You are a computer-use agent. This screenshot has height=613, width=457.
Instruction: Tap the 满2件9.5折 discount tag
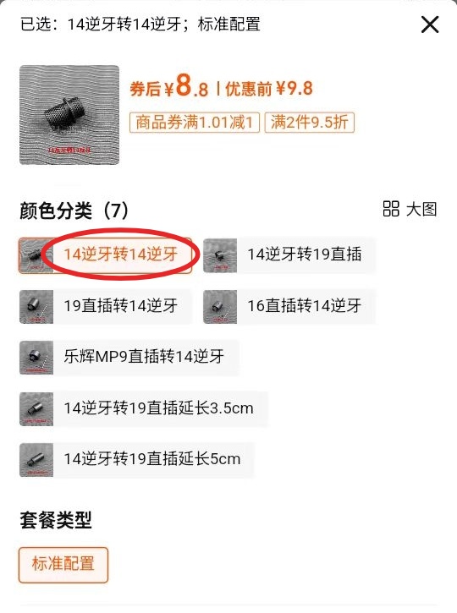[310, 123]
